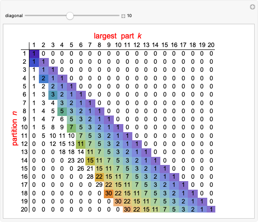Select the green 7 cell in row 10

(x=72, y=128)
